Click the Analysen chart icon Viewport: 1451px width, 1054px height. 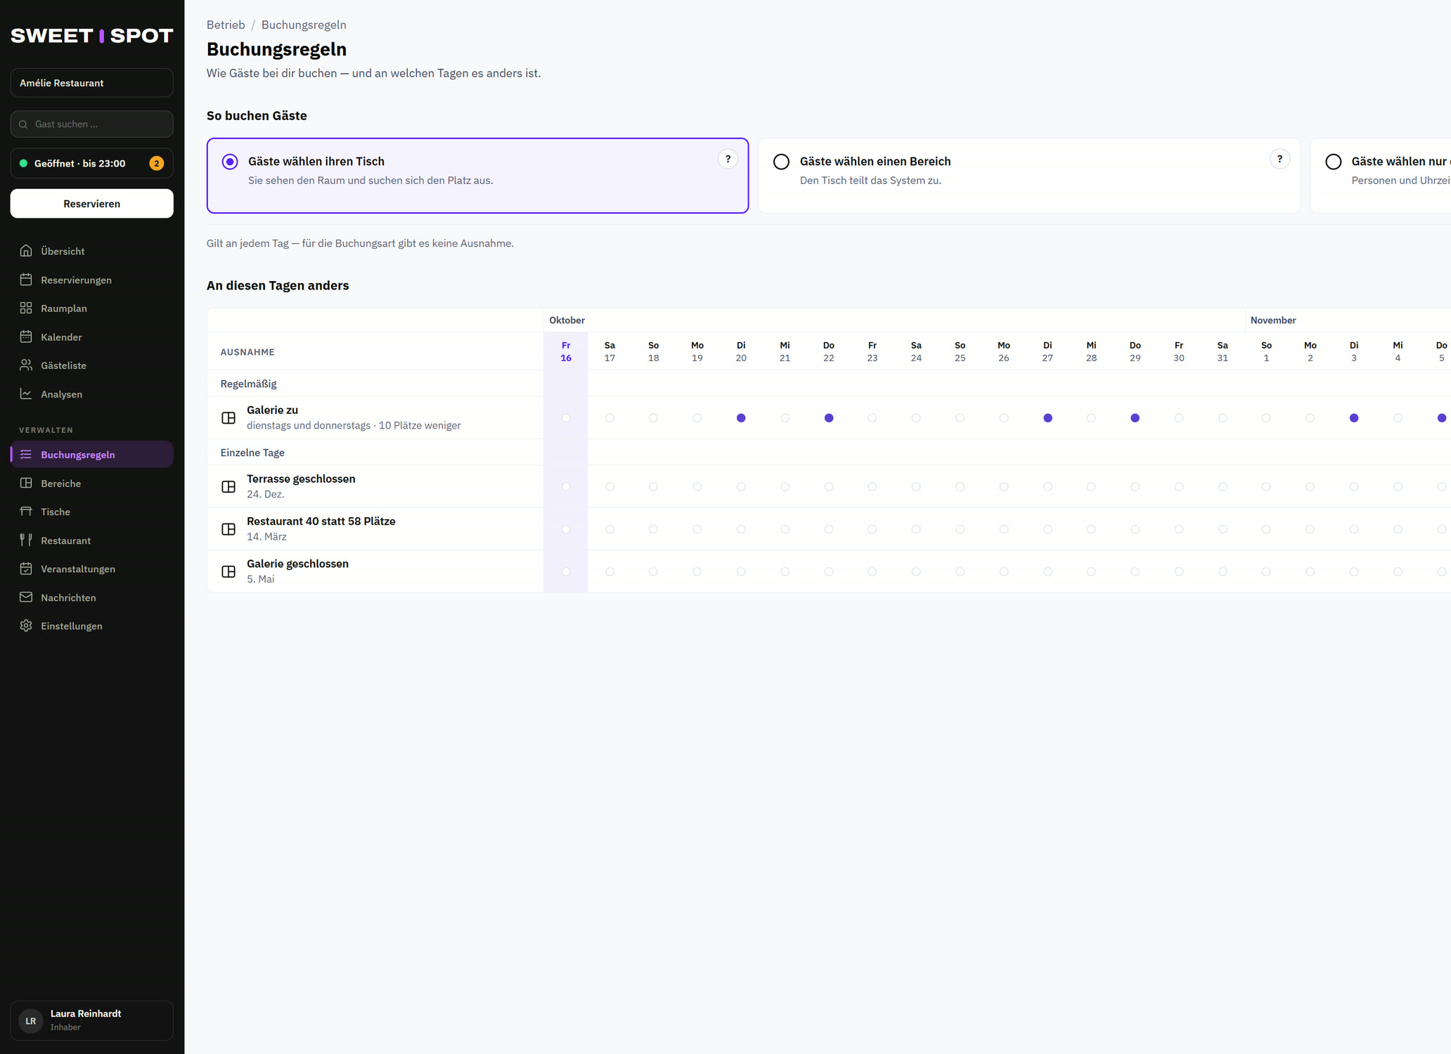[x=26, y=394]
